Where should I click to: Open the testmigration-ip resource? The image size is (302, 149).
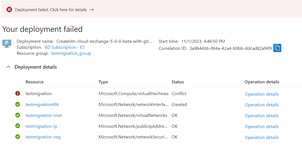pyautogui.click(x=41, y=126)
